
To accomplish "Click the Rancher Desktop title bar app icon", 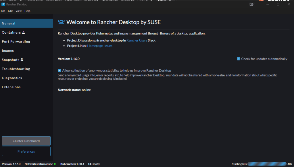I will pyautogui.click(x=3, y=4).
